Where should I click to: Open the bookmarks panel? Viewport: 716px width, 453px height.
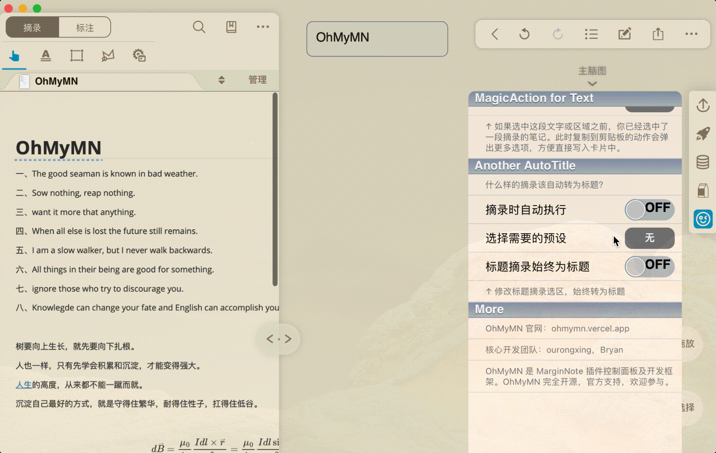pyautogui.click(x=231, y=27)
